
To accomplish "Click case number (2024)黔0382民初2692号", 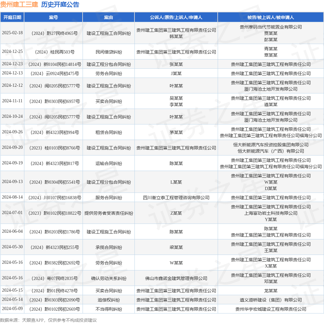I will 53,263.
